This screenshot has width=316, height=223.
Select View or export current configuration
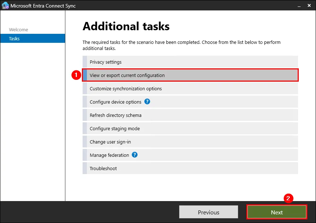coord(190,75)
